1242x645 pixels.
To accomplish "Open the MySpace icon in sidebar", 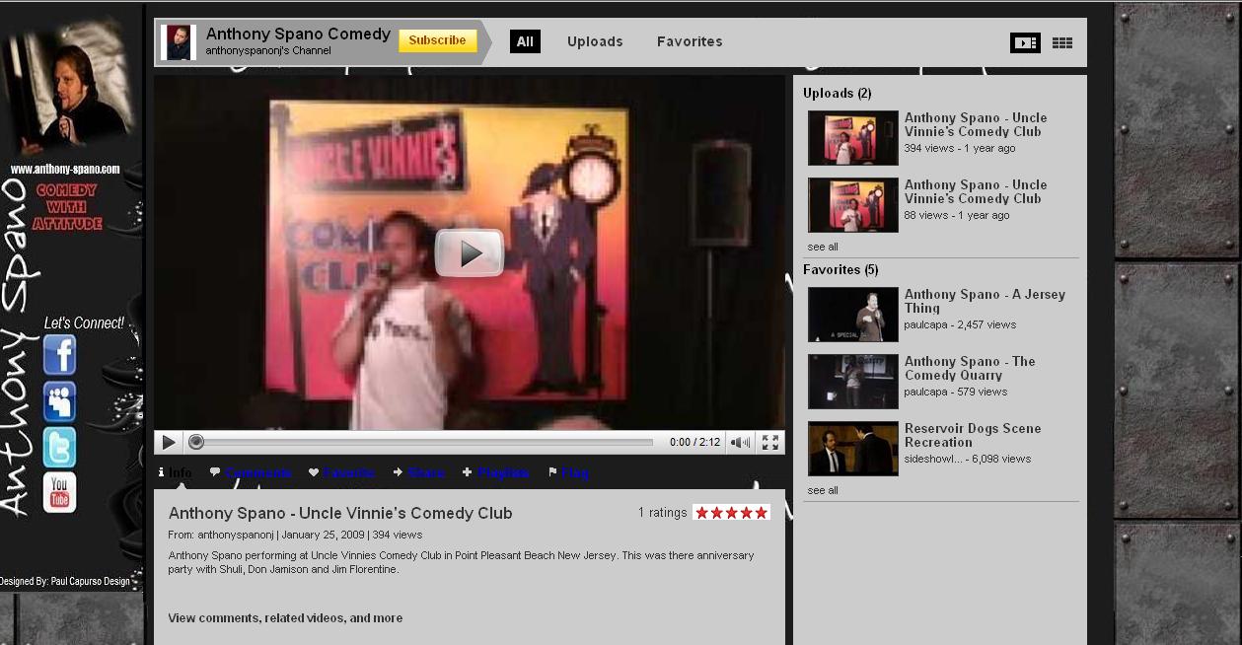I will point(59,401).
